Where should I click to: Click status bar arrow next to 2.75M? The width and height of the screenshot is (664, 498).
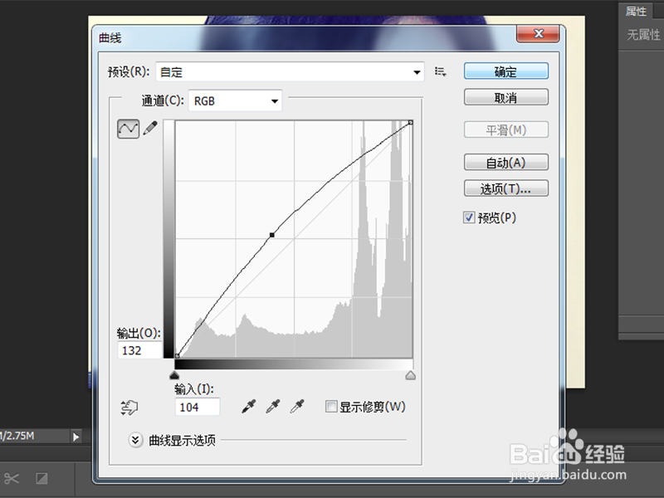click(x=76, y=437)
